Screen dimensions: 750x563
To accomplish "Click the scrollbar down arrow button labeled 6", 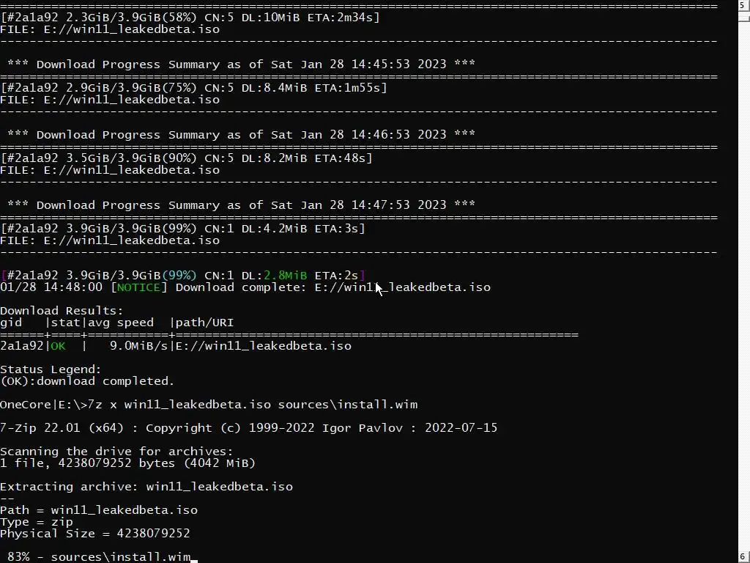I will coord(744,558).
